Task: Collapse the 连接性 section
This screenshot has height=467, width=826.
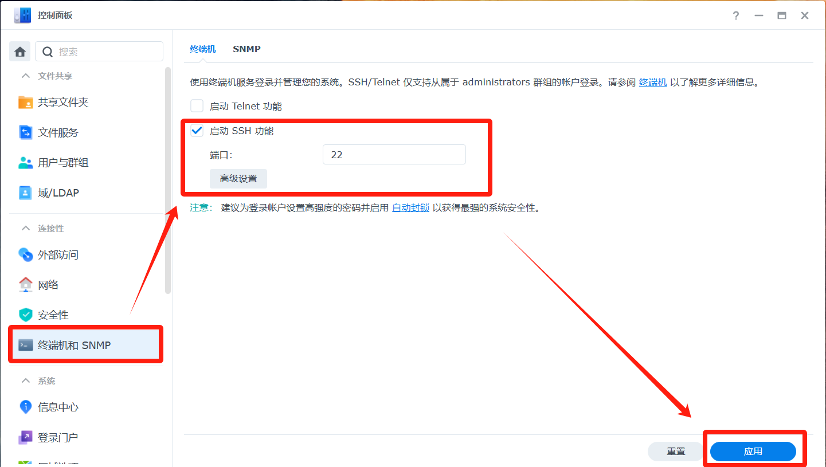Action: [x=26, y=228]
